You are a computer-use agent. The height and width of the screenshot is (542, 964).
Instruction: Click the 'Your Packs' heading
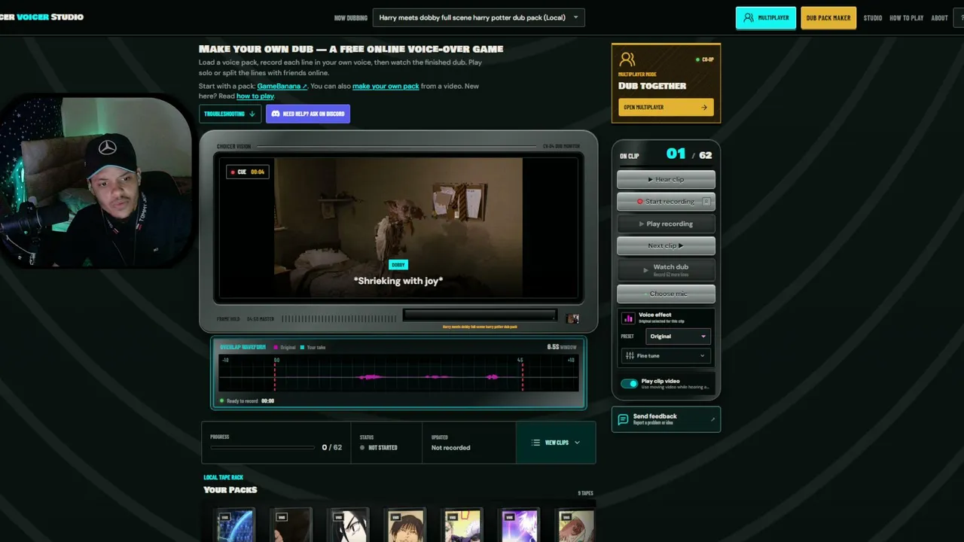(x=230, y=490)
